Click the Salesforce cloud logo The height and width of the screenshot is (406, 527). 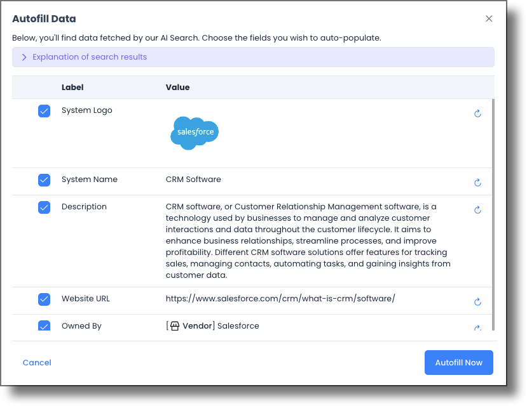click(x=194, y=133)
